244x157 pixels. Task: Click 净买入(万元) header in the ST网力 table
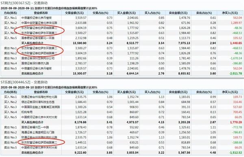(230, 13)
